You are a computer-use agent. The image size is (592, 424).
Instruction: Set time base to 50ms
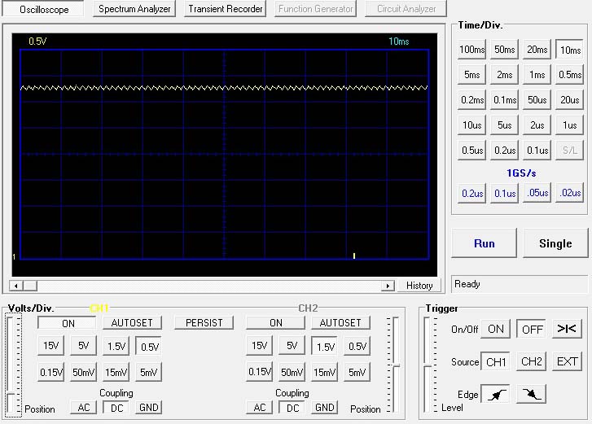(x=504, y=50)
